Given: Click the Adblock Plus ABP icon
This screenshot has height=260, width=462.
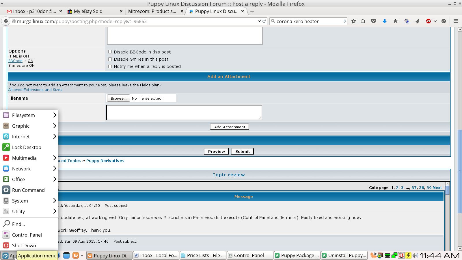Looking at the screenshot, I should coord(429,21).
